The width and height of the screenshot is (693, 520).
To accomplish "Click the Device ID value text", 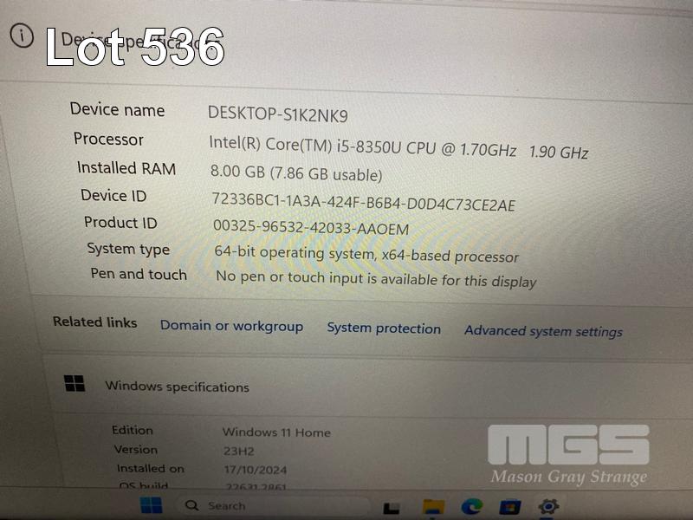I will pyautogui.click(x=363, y=202).
